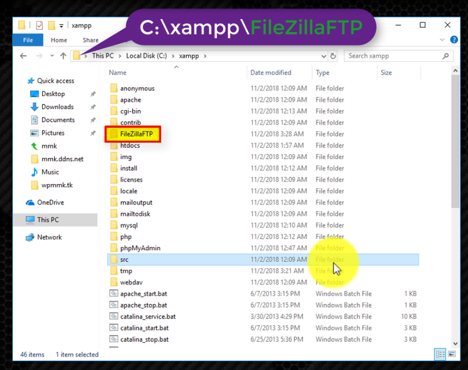Click This PC in the address breadcrumb

[x=103, y=56]
